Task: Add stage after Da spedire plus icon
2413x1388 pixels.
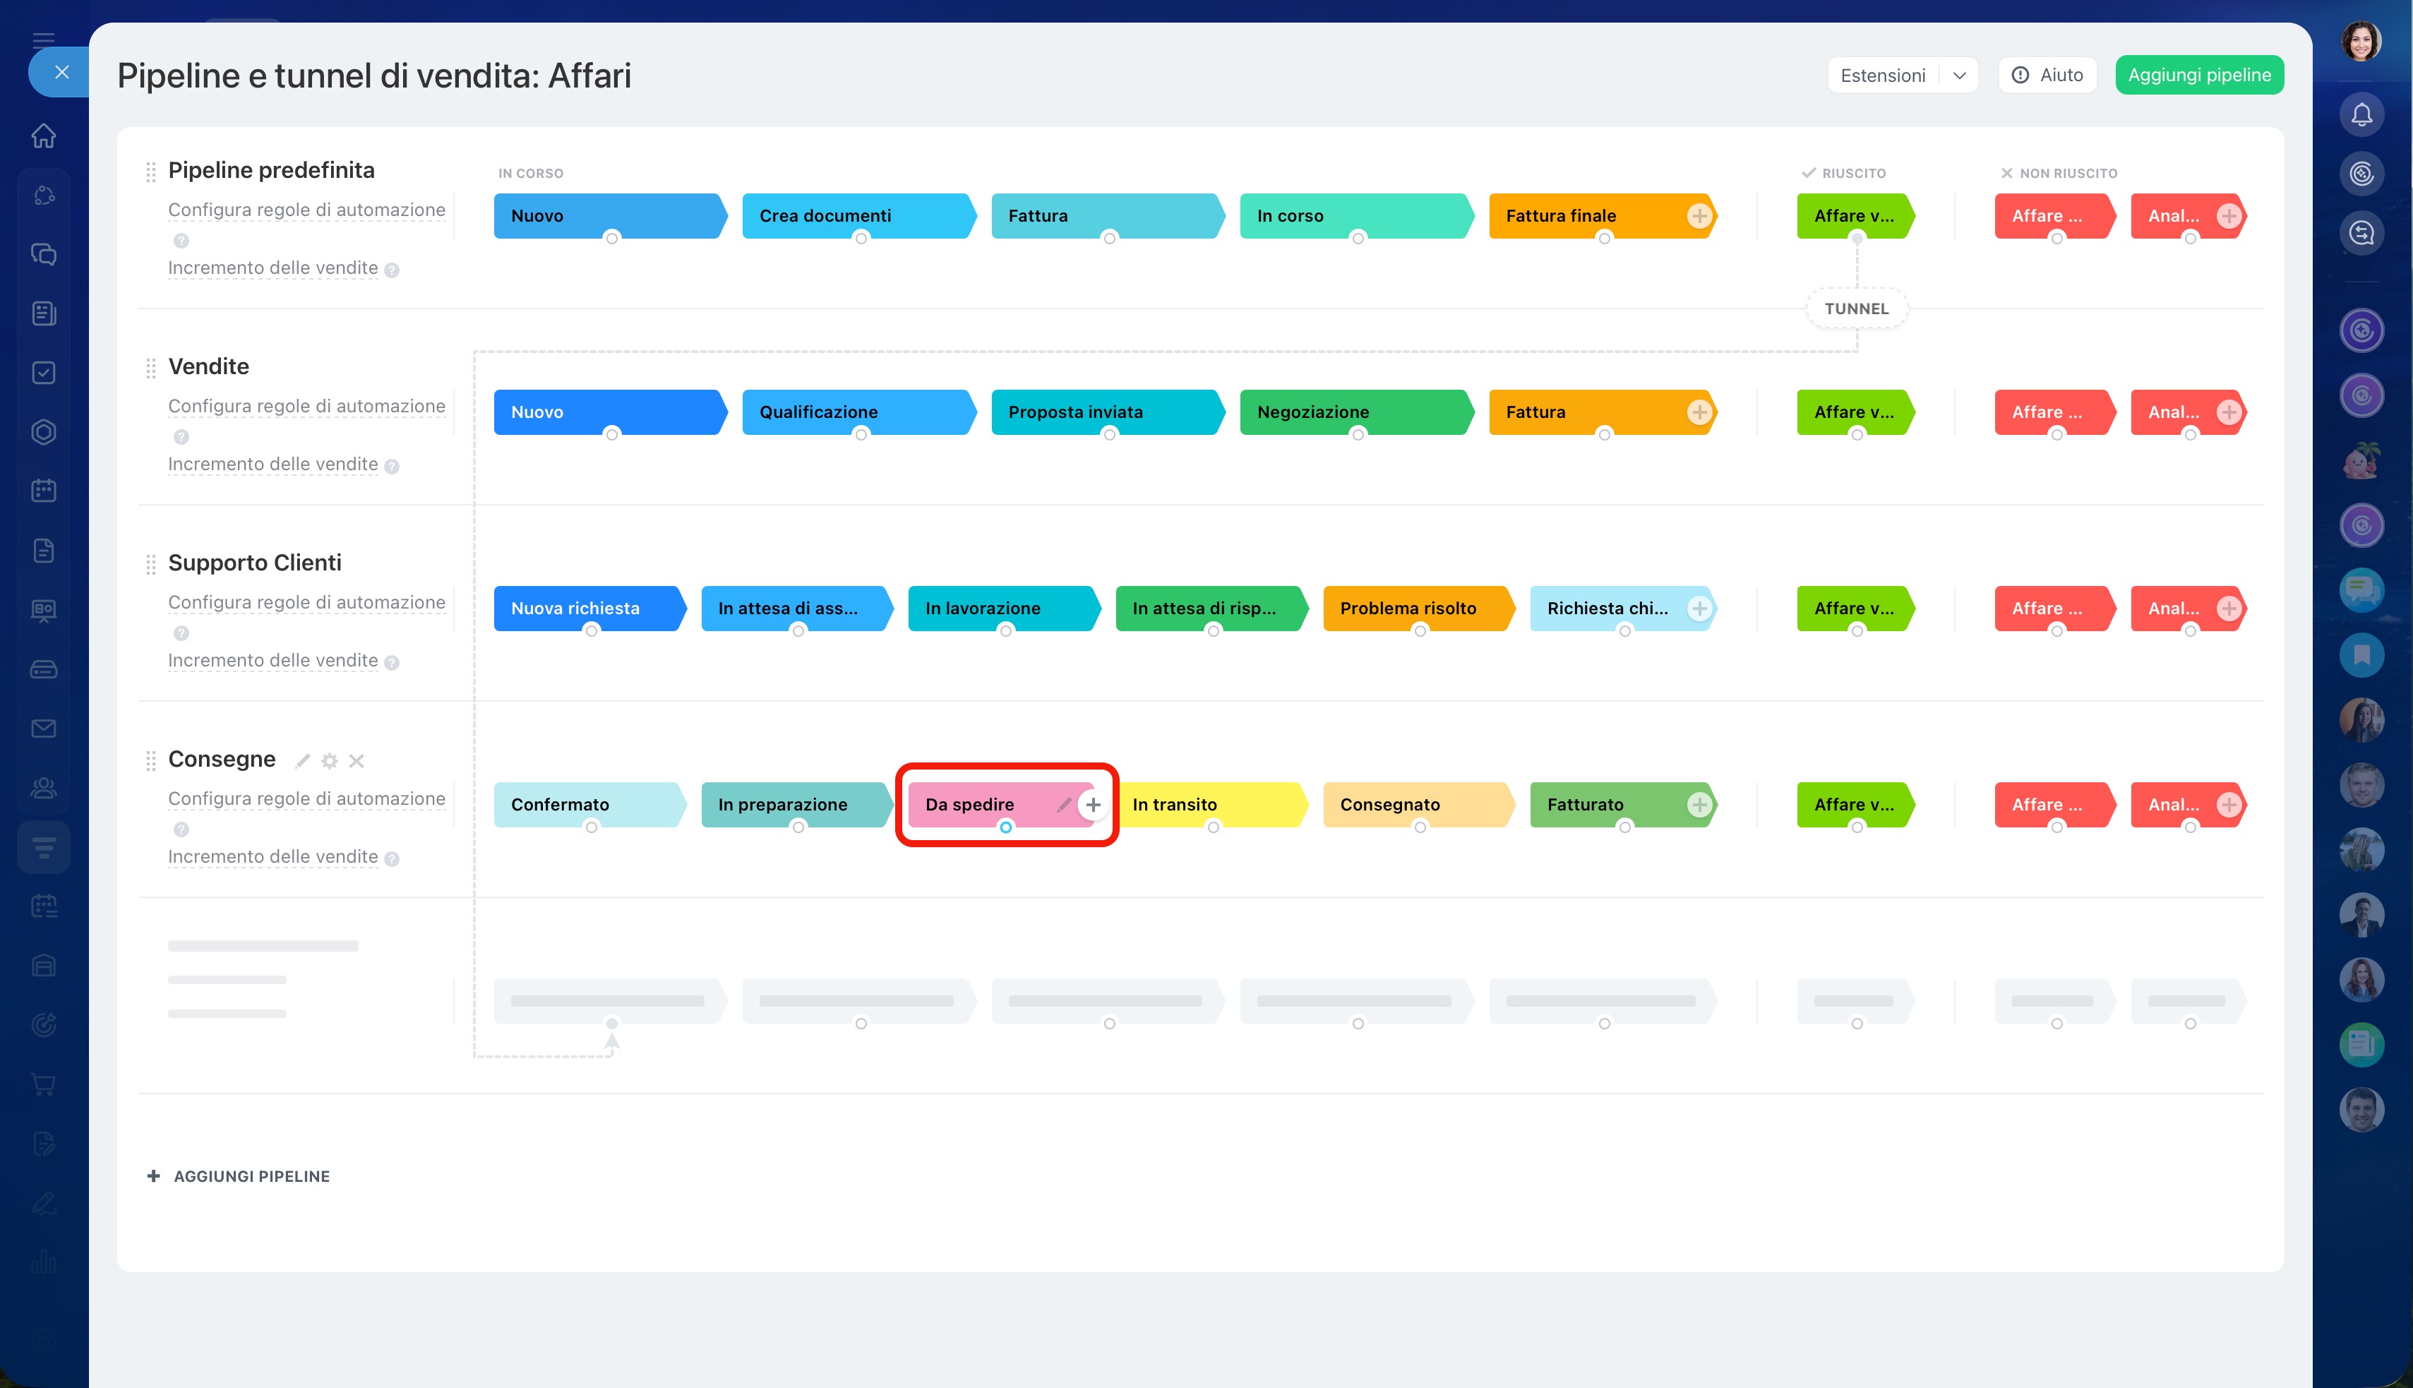Action: tap(1093, 805)
